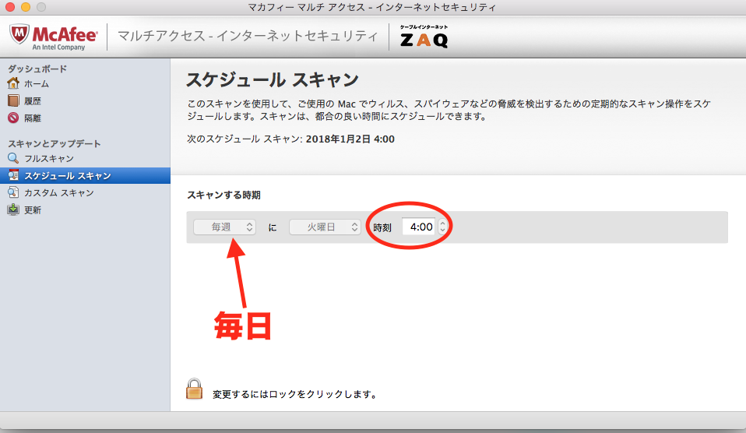Click the History (履歴) book icon
Image resolution: width=746 pixels, height=433 pixels.
13,100
